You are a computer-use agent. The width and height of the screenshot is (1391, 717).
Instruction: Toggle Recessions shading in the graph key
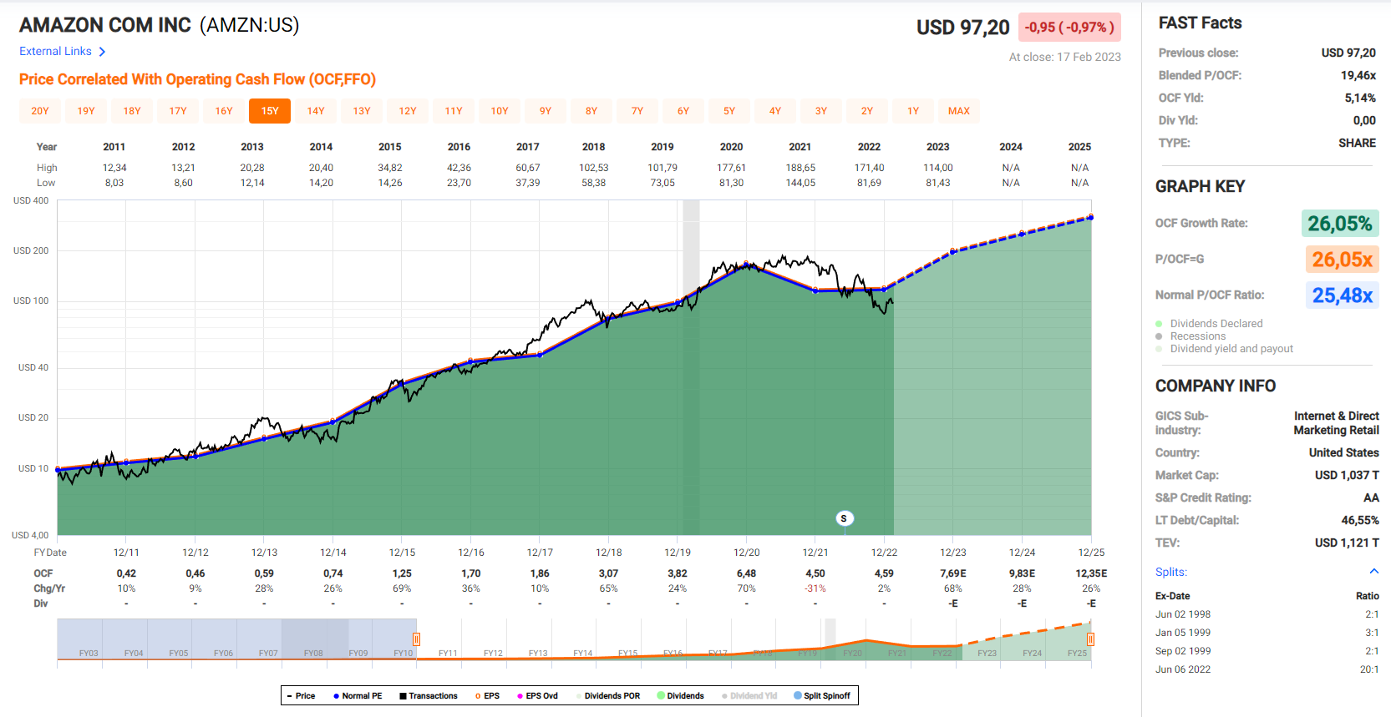[1159, 336]
